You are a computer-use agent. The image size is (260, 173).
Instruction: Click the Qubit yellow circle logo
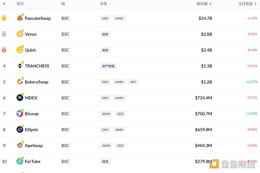click(20, 50)
